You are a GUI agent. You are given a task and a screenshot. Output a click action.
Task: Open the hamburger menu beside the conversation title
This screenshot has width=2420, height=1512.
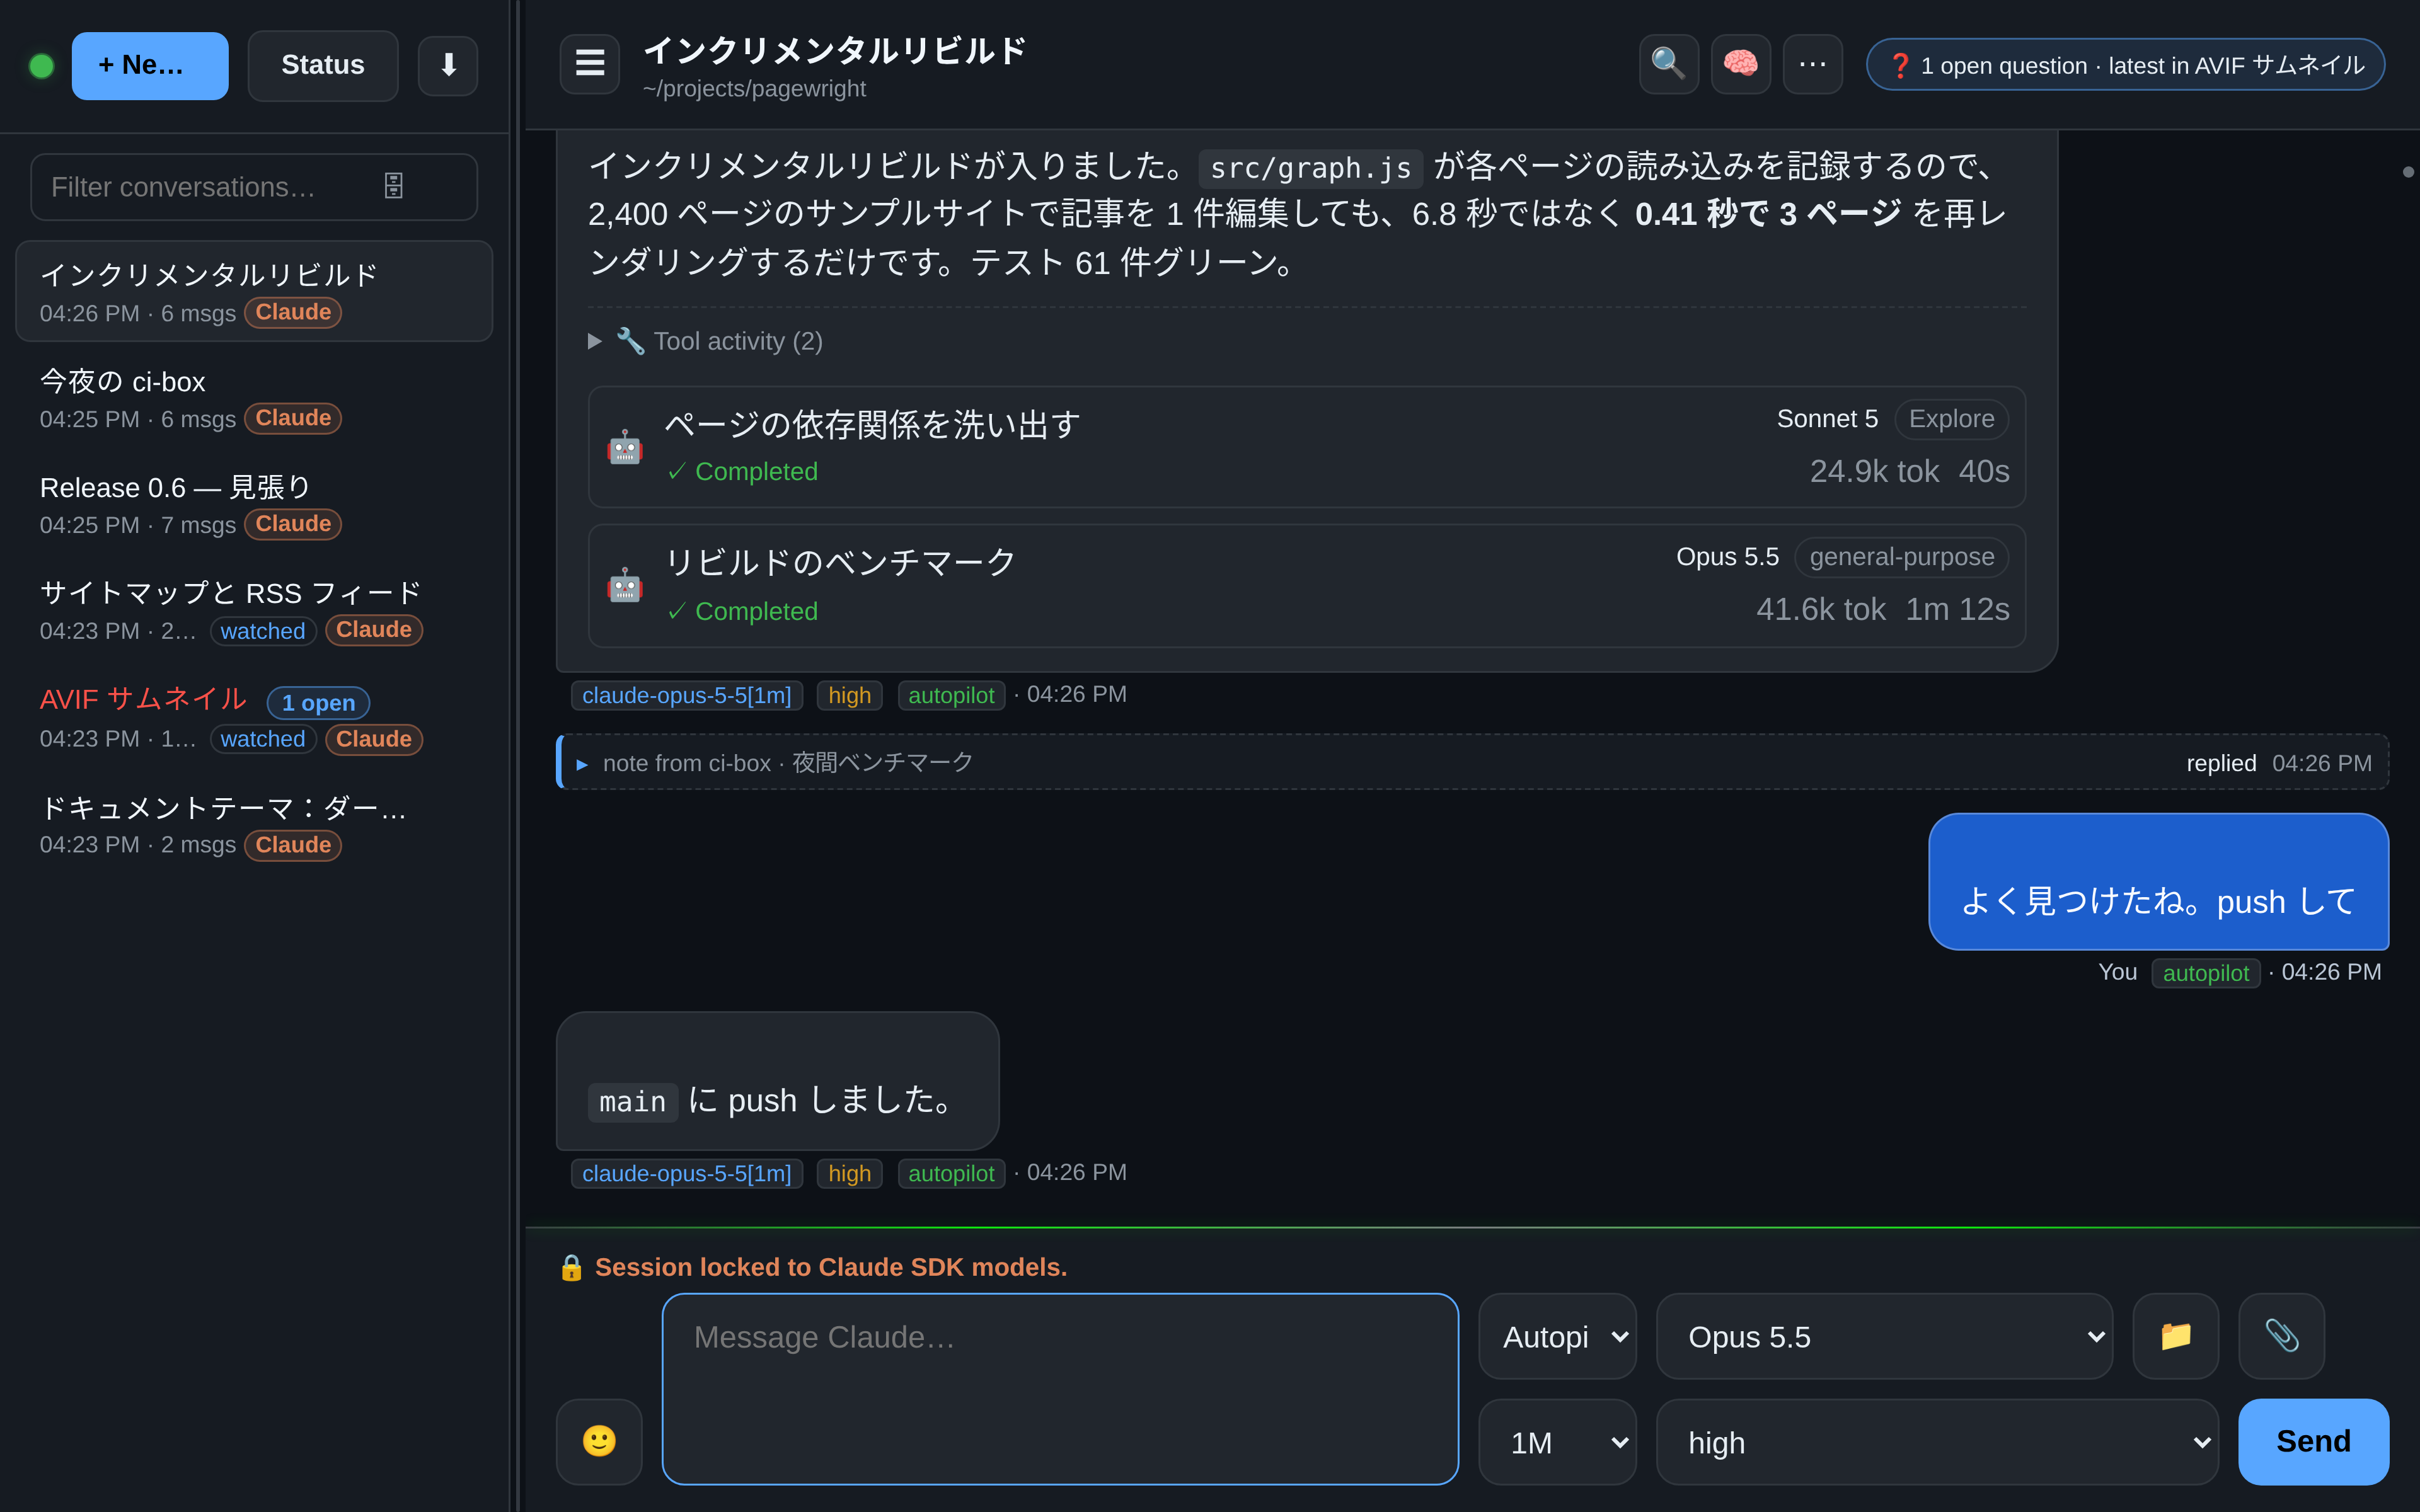pyautogui.click(x=590, y=64)
